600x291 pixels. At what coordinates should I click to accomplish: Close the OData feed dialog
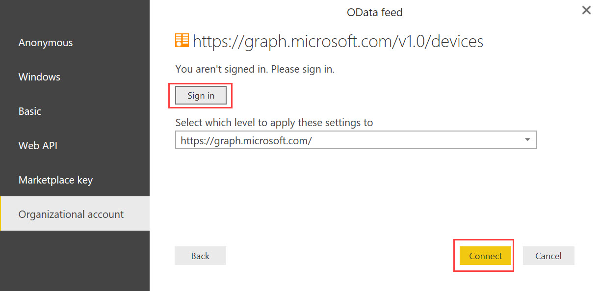[x=586, y=10]
